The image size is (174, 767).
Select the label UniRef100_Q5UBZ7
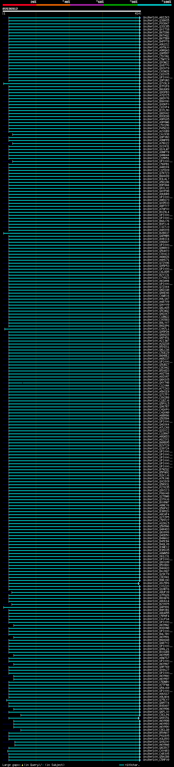click(156, 365)
